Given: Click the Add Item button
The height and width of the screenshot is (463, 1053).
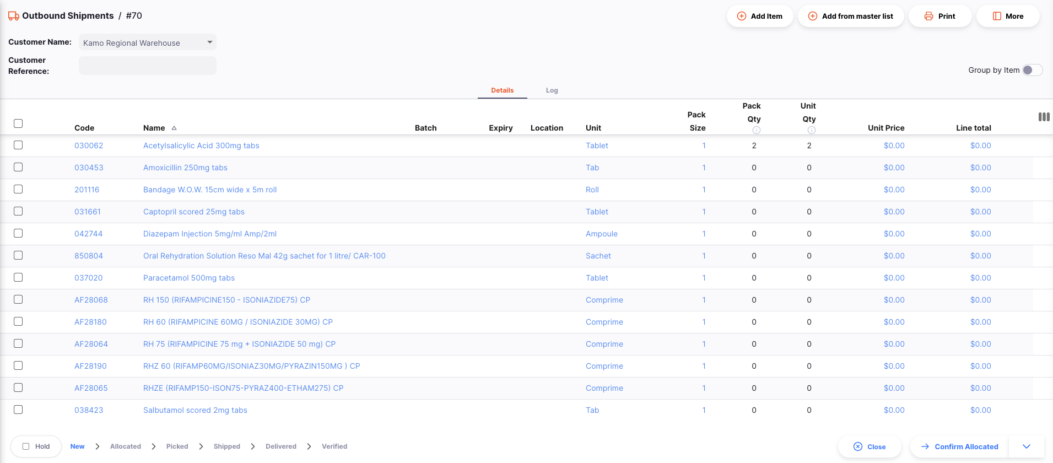Looking at the screenshot, I should (760, 16).
